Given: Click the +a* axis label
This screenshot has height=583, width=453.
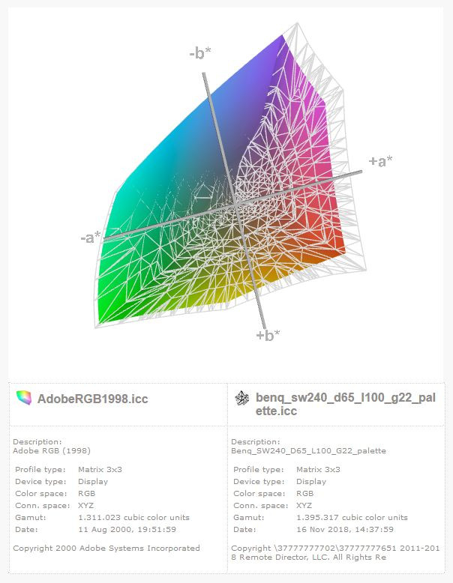Looking at the screenshot, I should click(380, 161).
